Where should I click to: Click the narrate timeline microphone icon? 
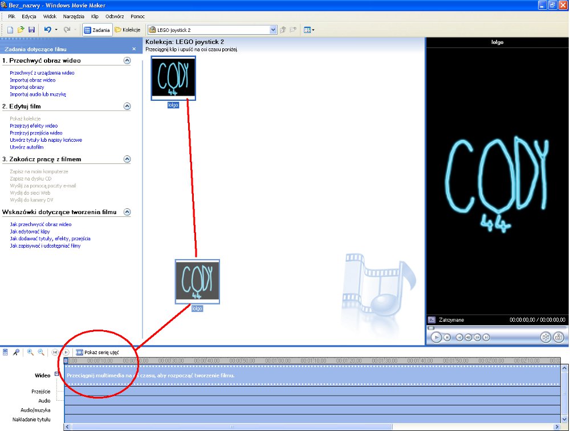(16, 352)
